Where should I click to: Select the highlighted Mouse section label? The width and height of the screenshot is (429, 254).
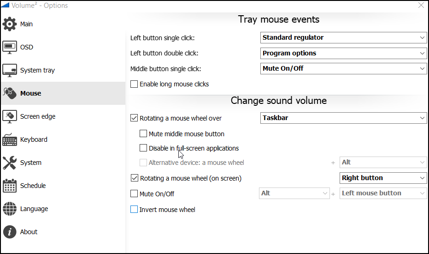[x=30, y=93]
